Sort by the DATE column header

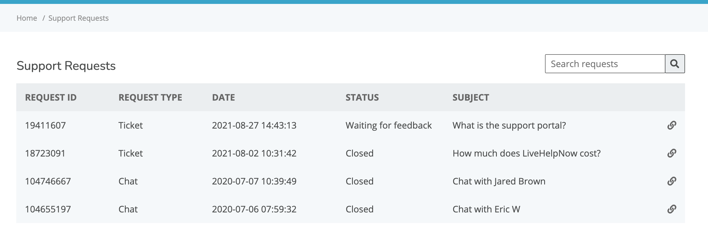click(223, 98)
